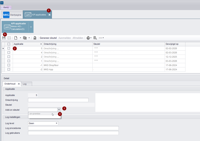
Task: Select the MKG Shopfloor row checkbox
Action: pos(9,65)
